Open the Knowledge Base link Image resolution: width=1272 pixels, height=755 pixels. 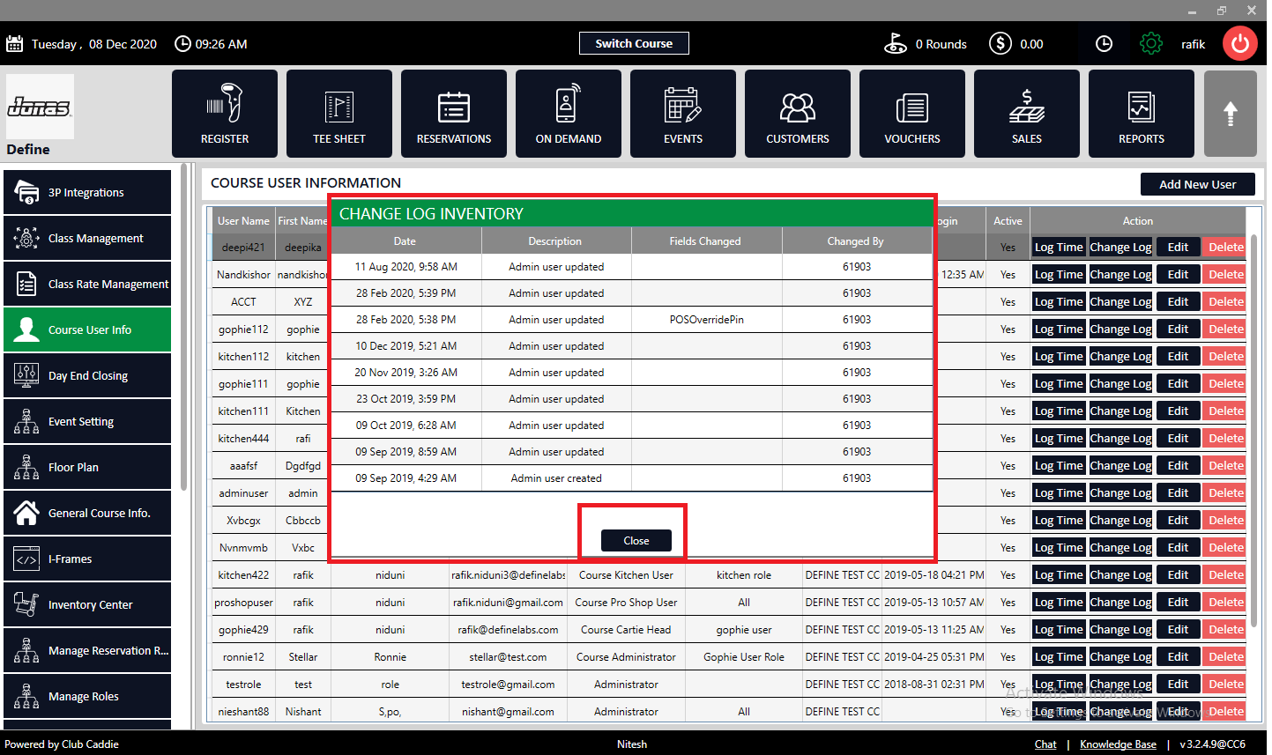coord(1118,744)
